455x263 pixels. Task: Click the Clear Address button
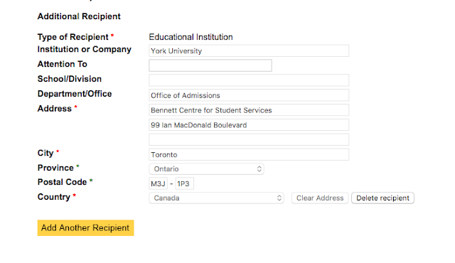(x=320, y=198)
